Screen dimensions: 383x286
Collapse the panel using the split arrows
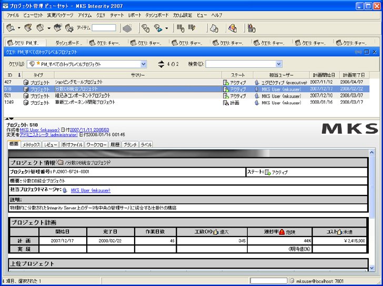click(x=9, y=118)
